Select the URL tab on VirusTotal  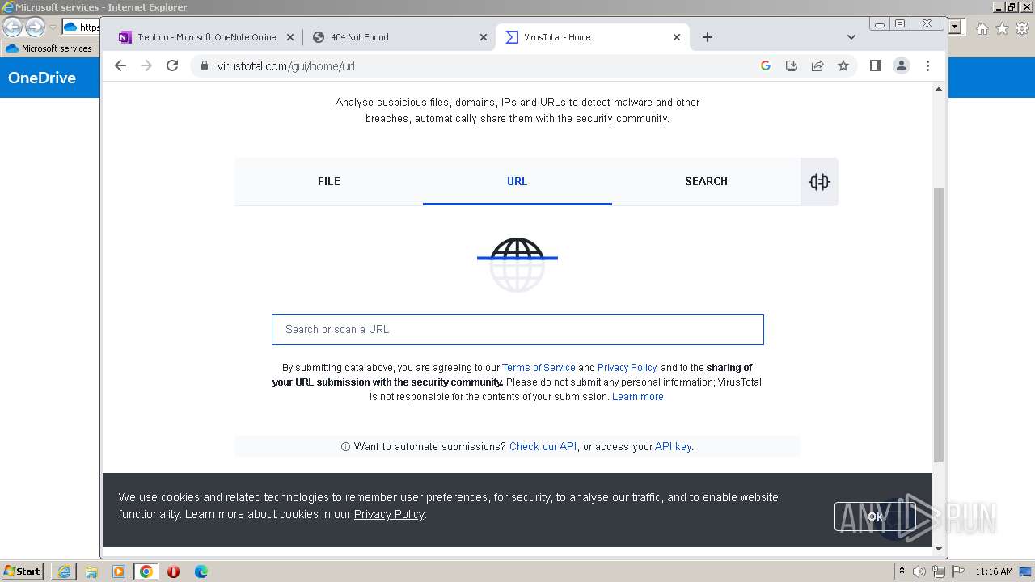(517, 181)
